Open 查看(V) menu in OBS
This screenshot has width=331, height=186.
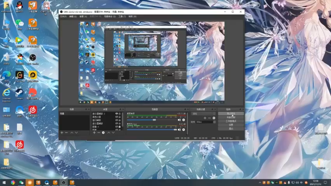tap(83, 17)
